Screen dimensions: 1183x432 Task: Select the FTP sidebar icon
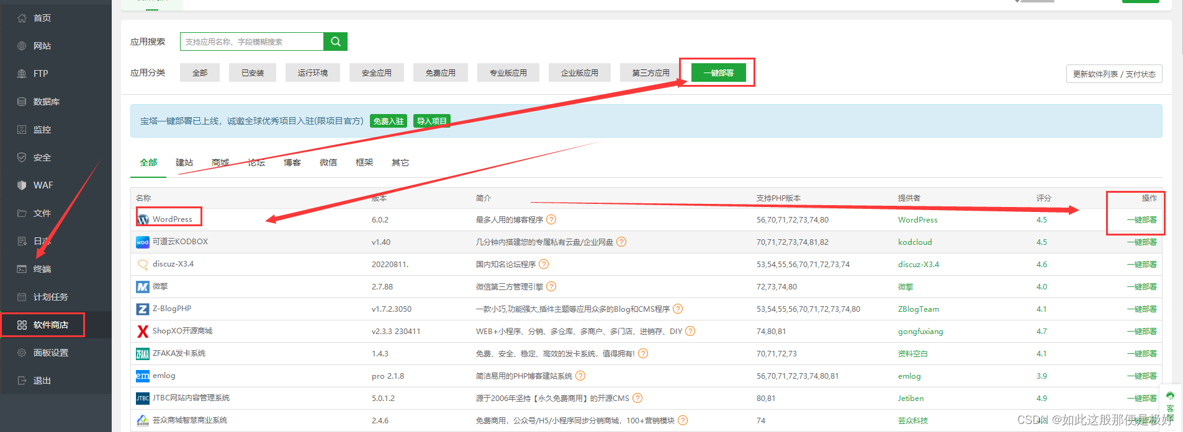[x=22, y=74]
